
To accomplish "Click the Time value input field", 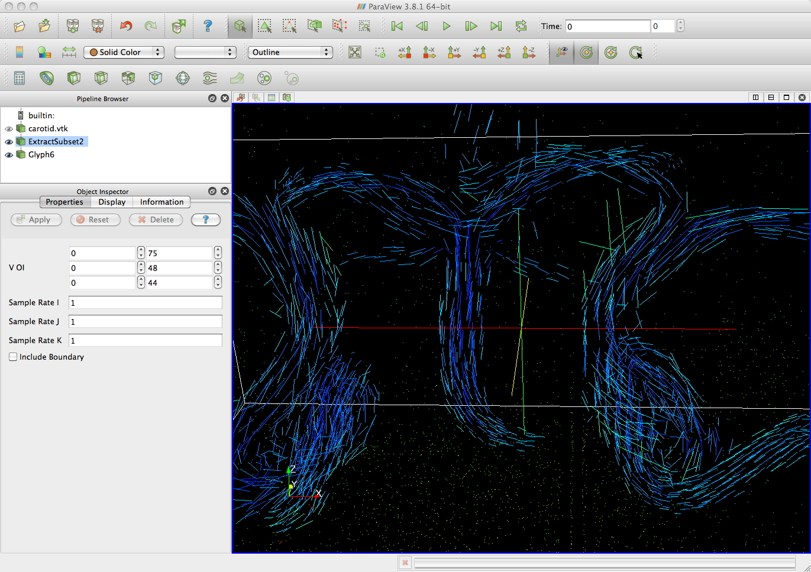I will [x=608, y=26].
